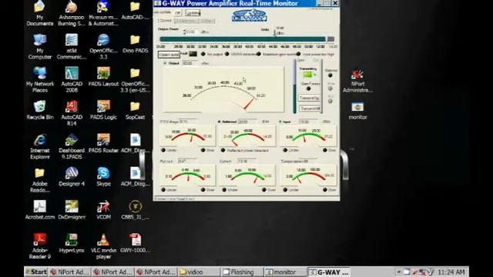Open the Recycle Bin
This screenshot has height=277, width=493.
point(40,110)
